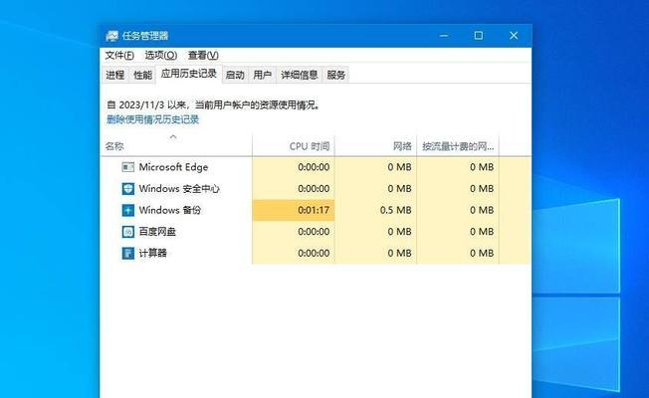Select the 计算器 row name
The height and width of the screenshot is (398, 649).
click(x=152, y=253)
